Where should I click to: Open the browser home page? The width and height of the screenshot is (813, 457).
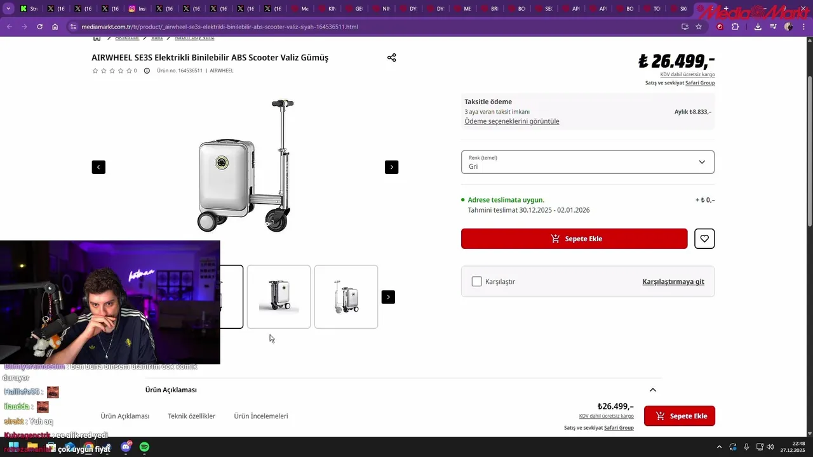[55, 27]
